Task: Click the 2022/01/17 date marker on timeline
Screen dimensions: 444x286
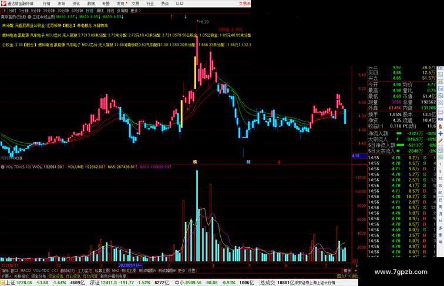Action: point(130,265)
